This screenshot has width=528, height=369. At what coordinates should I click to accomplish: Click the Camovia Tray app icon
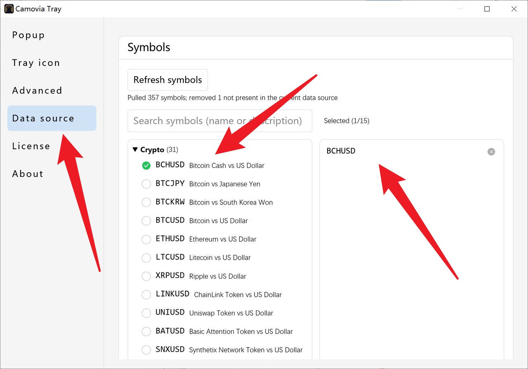tap(9, 9)
